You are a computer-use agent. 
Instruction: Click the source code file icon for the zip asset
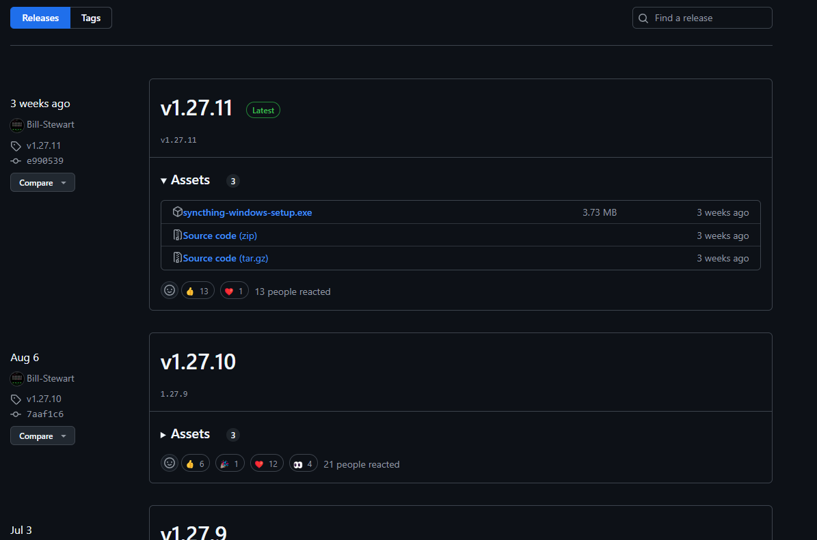point(178,235)
